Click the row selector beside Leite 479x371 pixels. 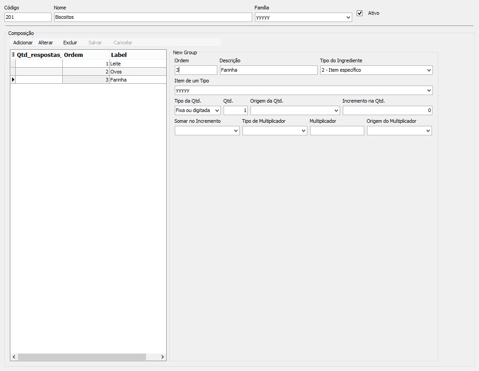tap(13, 64)
